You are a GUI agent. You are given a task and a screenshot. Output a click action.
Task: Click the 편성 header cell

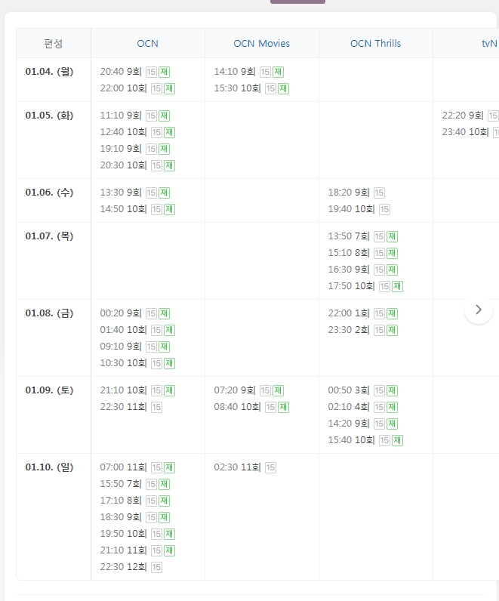click(54, 43)
